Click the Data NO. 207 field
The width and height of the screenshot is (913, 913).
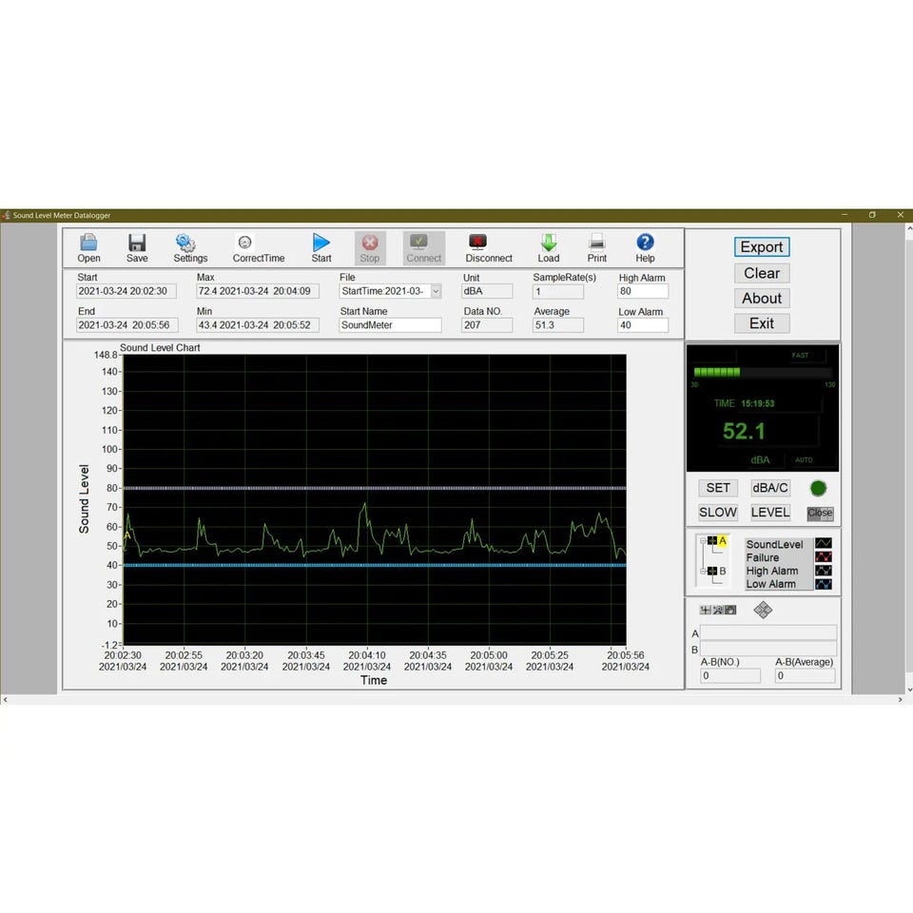[487, 325]
